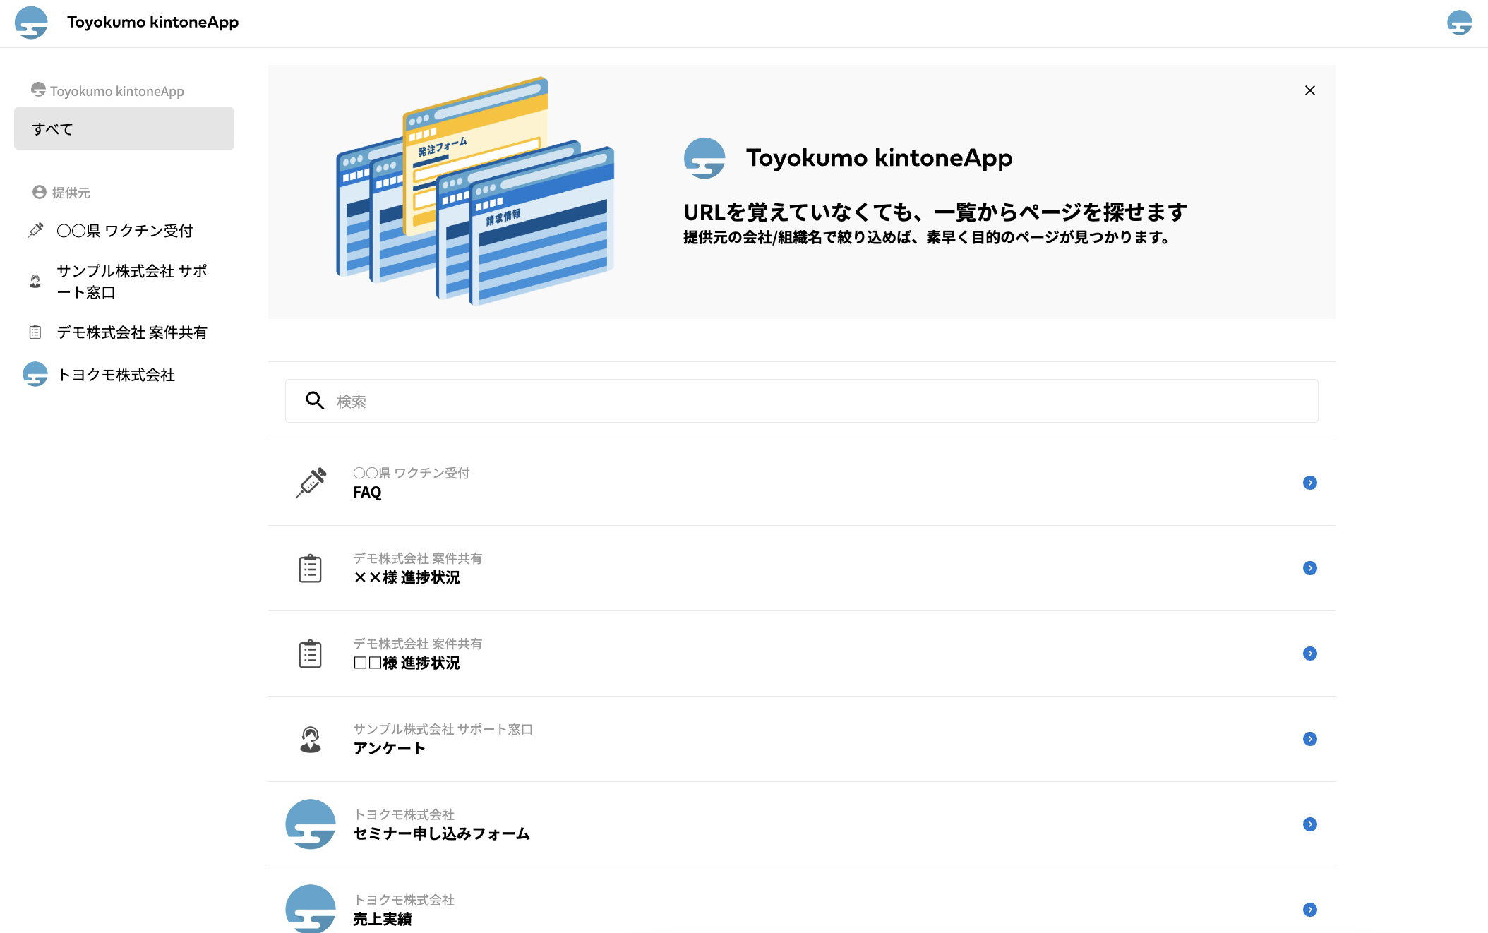Click the syringe icon in the FAQ row

[311, 483]
